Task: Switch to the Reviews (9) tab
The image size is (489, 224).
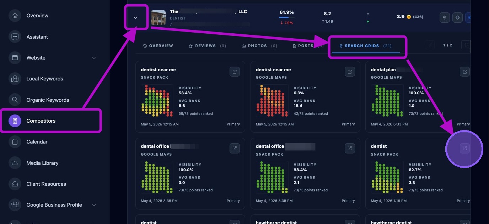Action: [x=207, y=46]
